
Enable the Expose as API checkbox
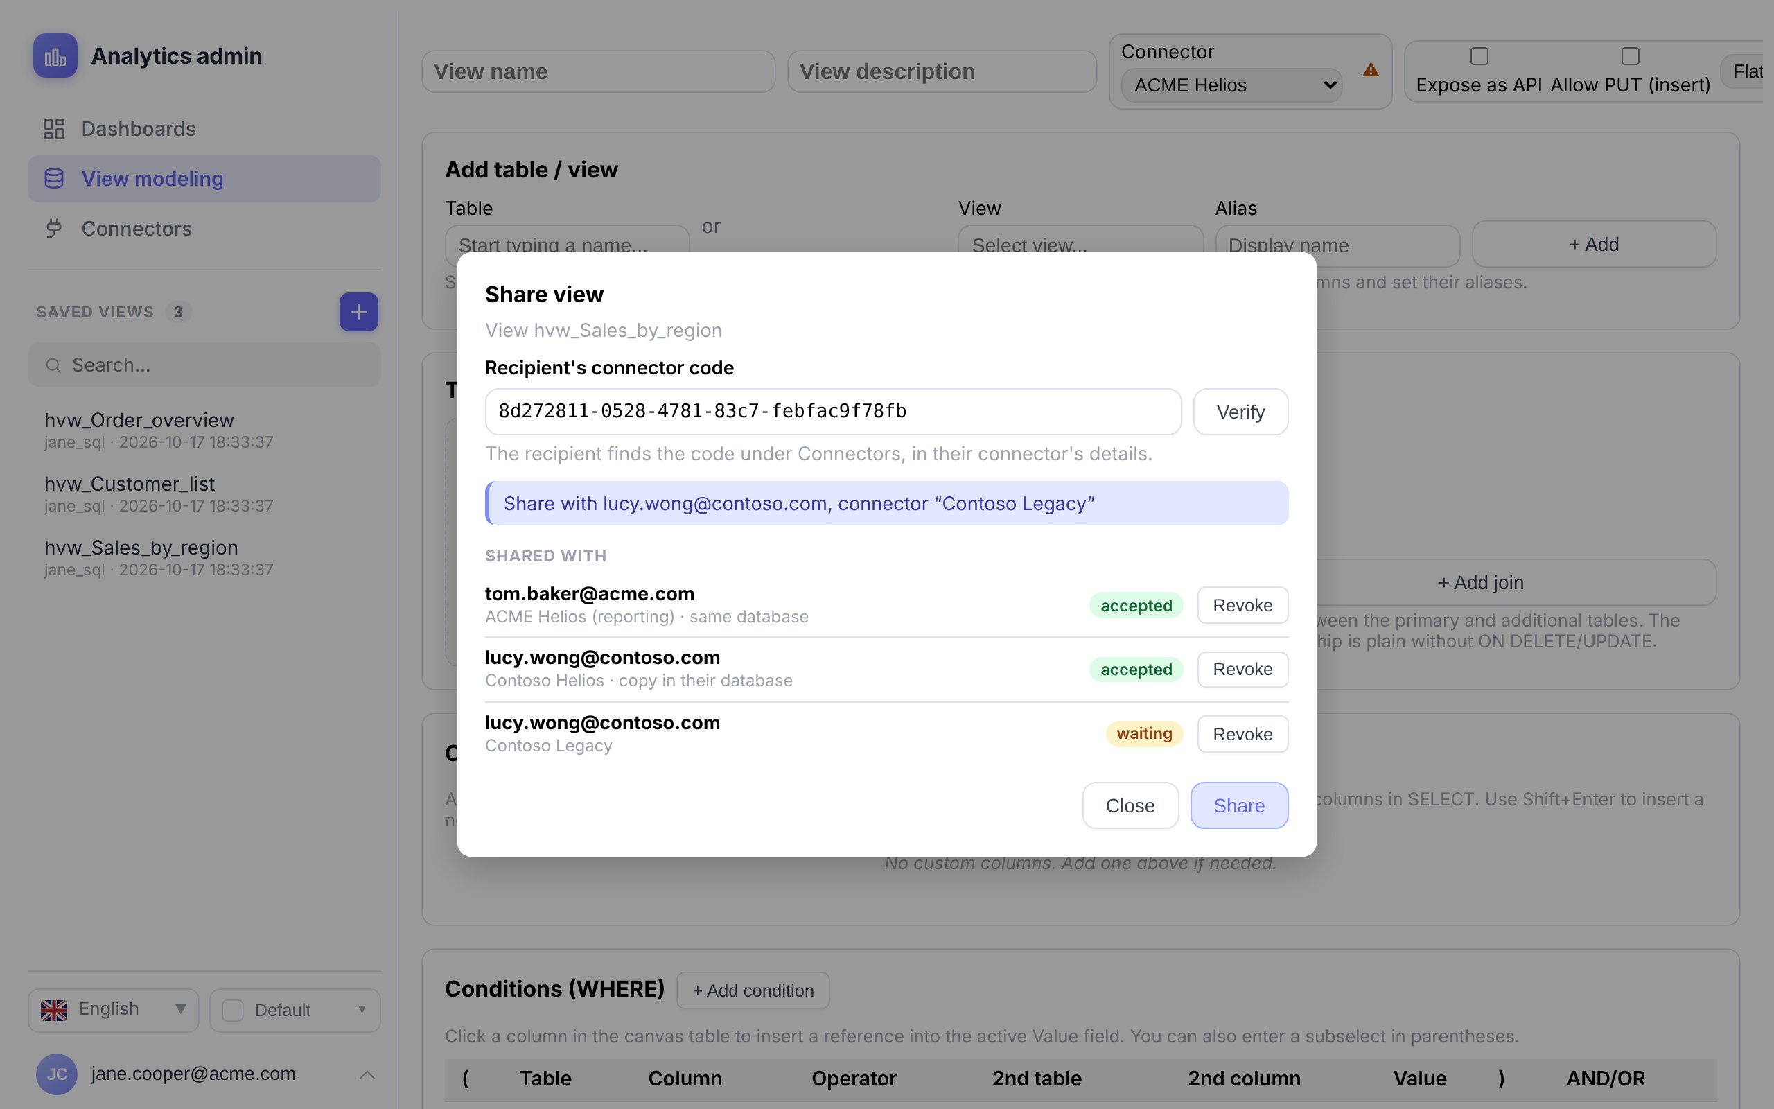(1479, 56)
